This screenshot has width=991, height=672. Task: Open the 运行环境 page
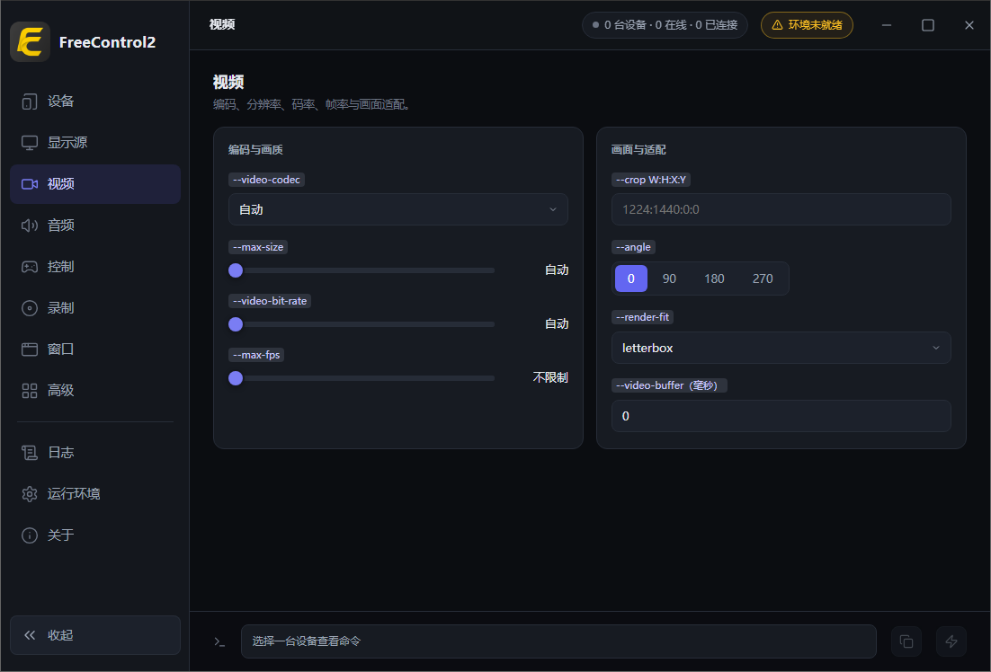point(95,494)
